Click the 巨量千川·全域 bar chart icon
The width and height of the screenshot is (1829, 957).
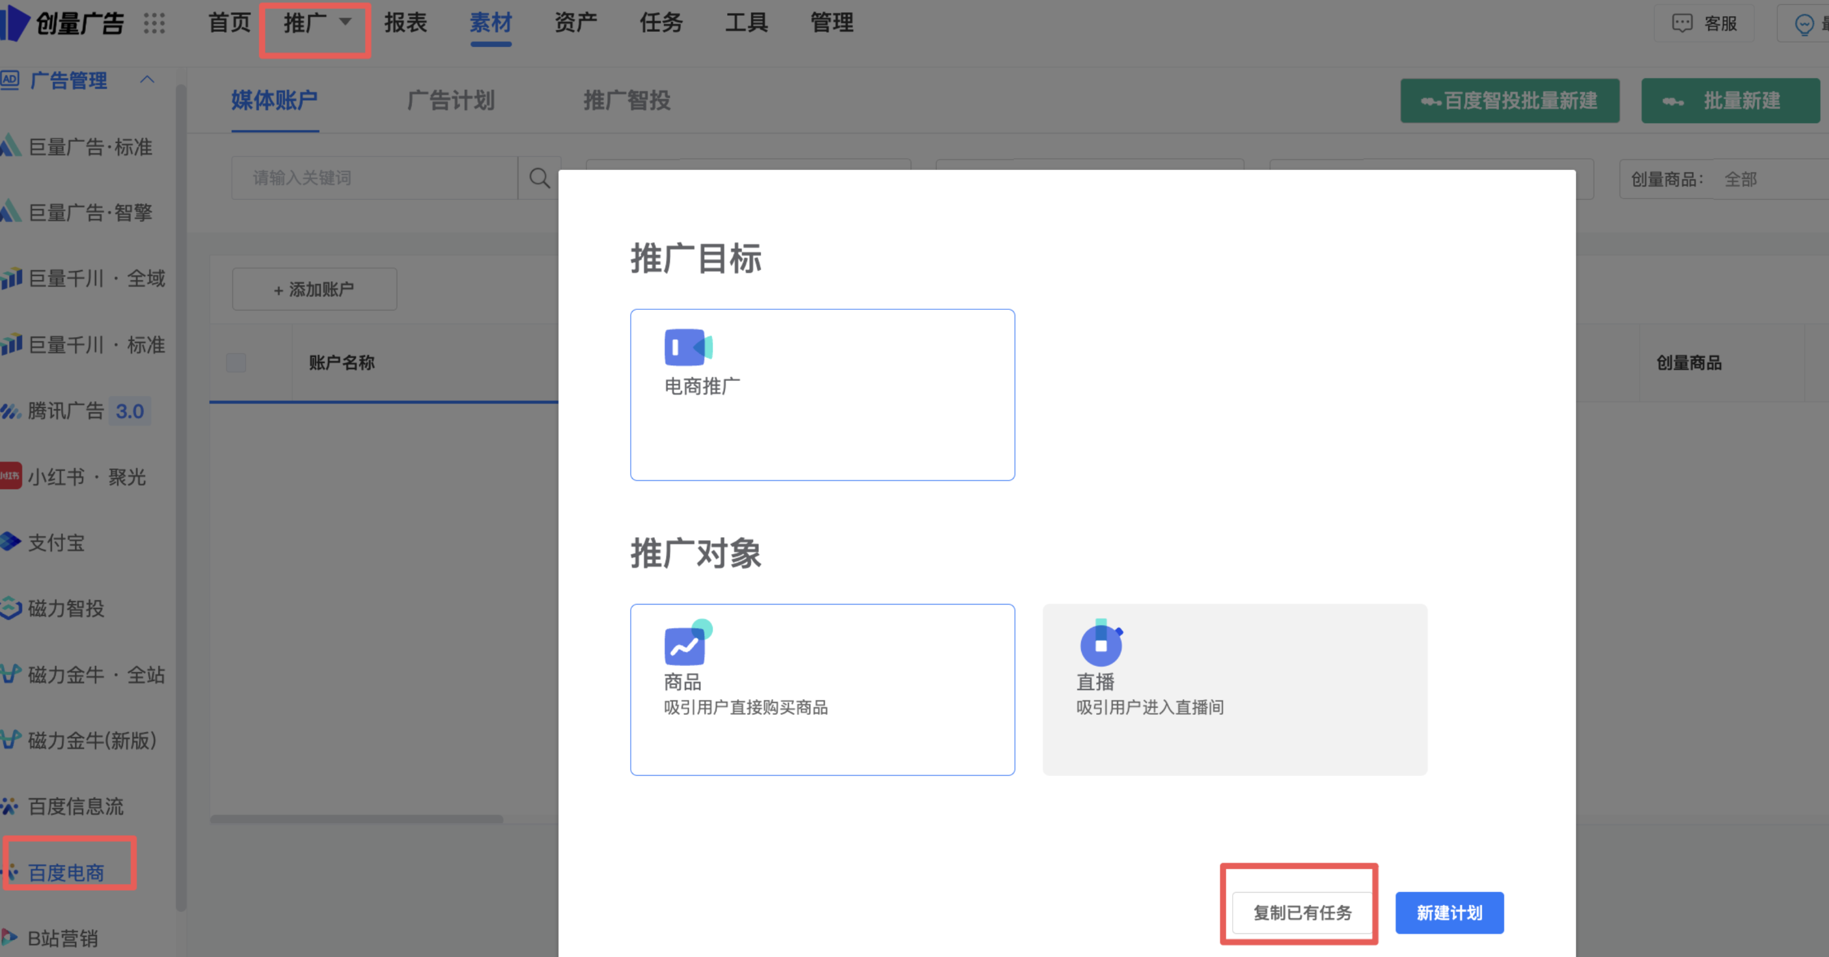pyautogui.click(x=10, y=278)
